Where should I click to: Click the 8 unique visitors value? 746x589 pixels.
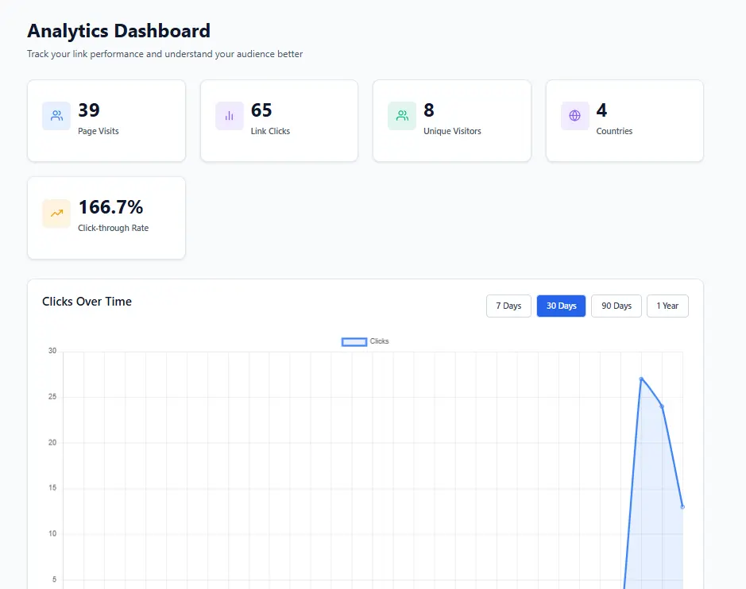[x=429, y=110]
